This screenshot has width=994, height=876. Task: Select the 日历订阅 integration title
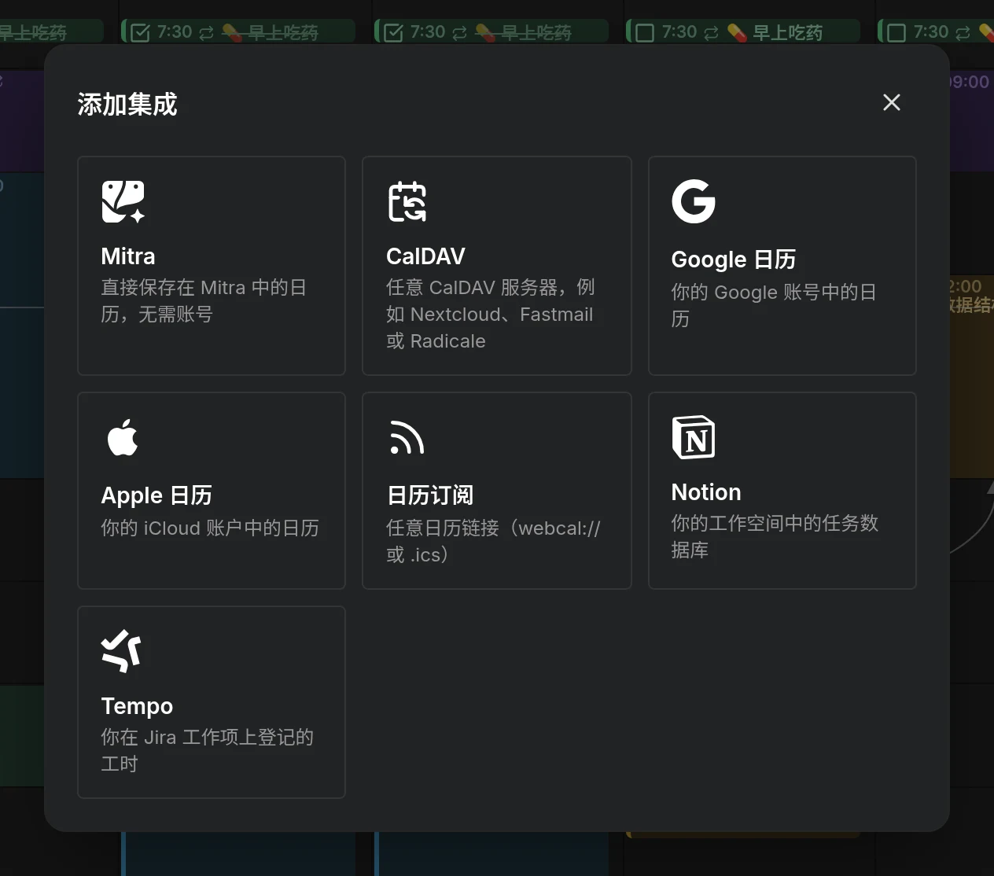click(430, 495)
